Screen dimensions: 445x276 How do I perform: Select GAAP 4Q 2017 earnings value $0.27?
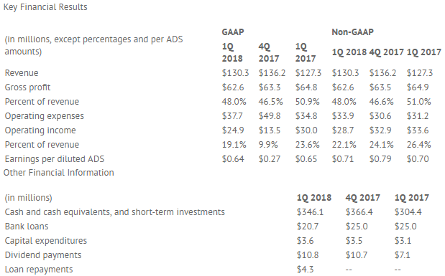[270, 159]
